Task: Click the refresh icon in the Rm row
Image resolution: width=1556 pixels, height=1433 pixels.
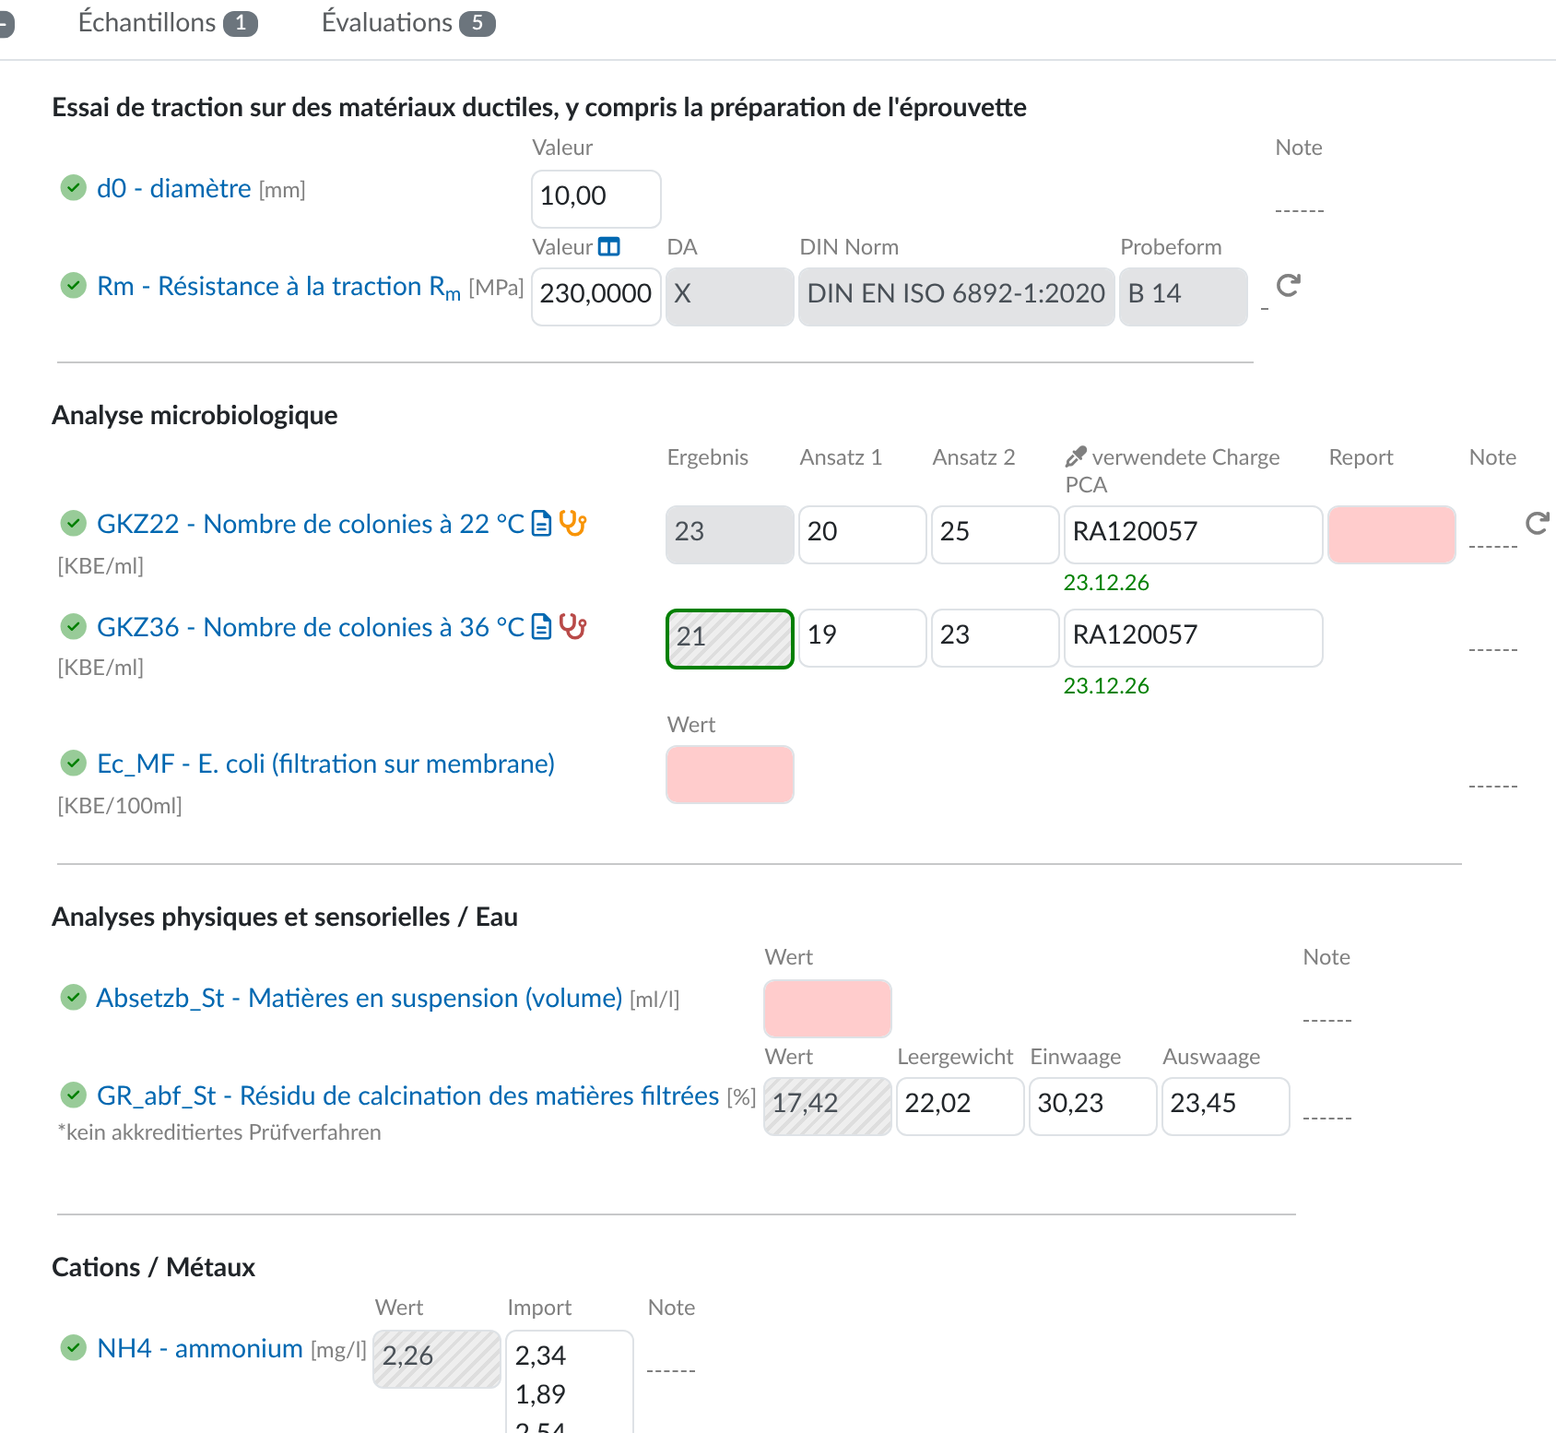Action: click(1288, 286)
